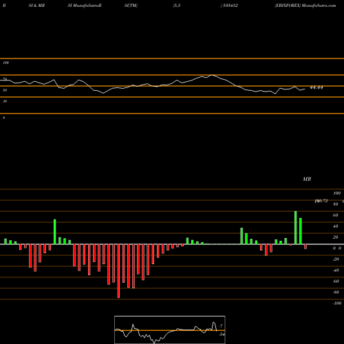
Task: Click the "MR" panel label
Action: tap(307, 179)
